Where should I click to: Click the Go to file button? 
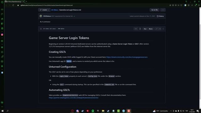click(155, 10)
